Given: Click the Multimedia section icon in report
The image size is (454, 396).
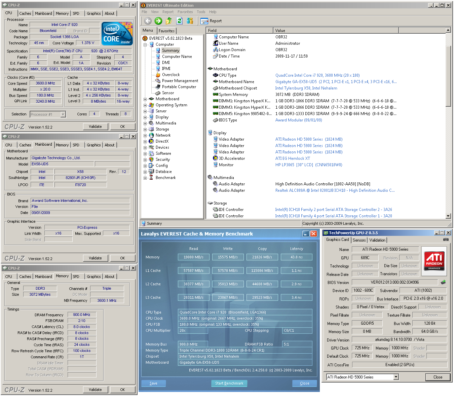Looking at the screenshot, I should coord(210,177).
